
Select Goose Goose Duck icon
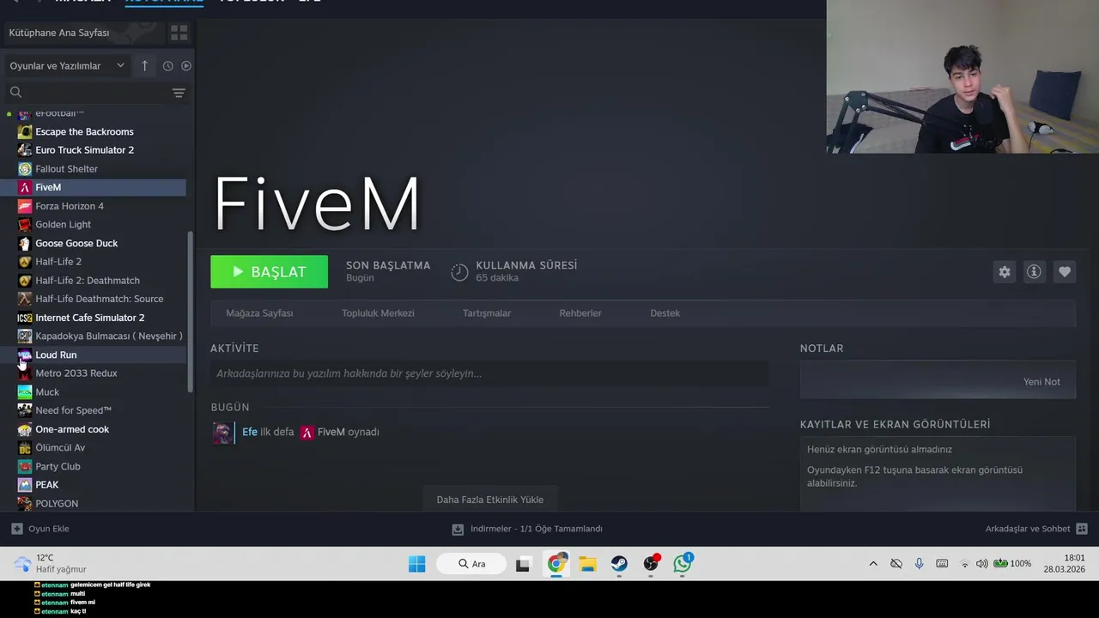coord(25,243)
